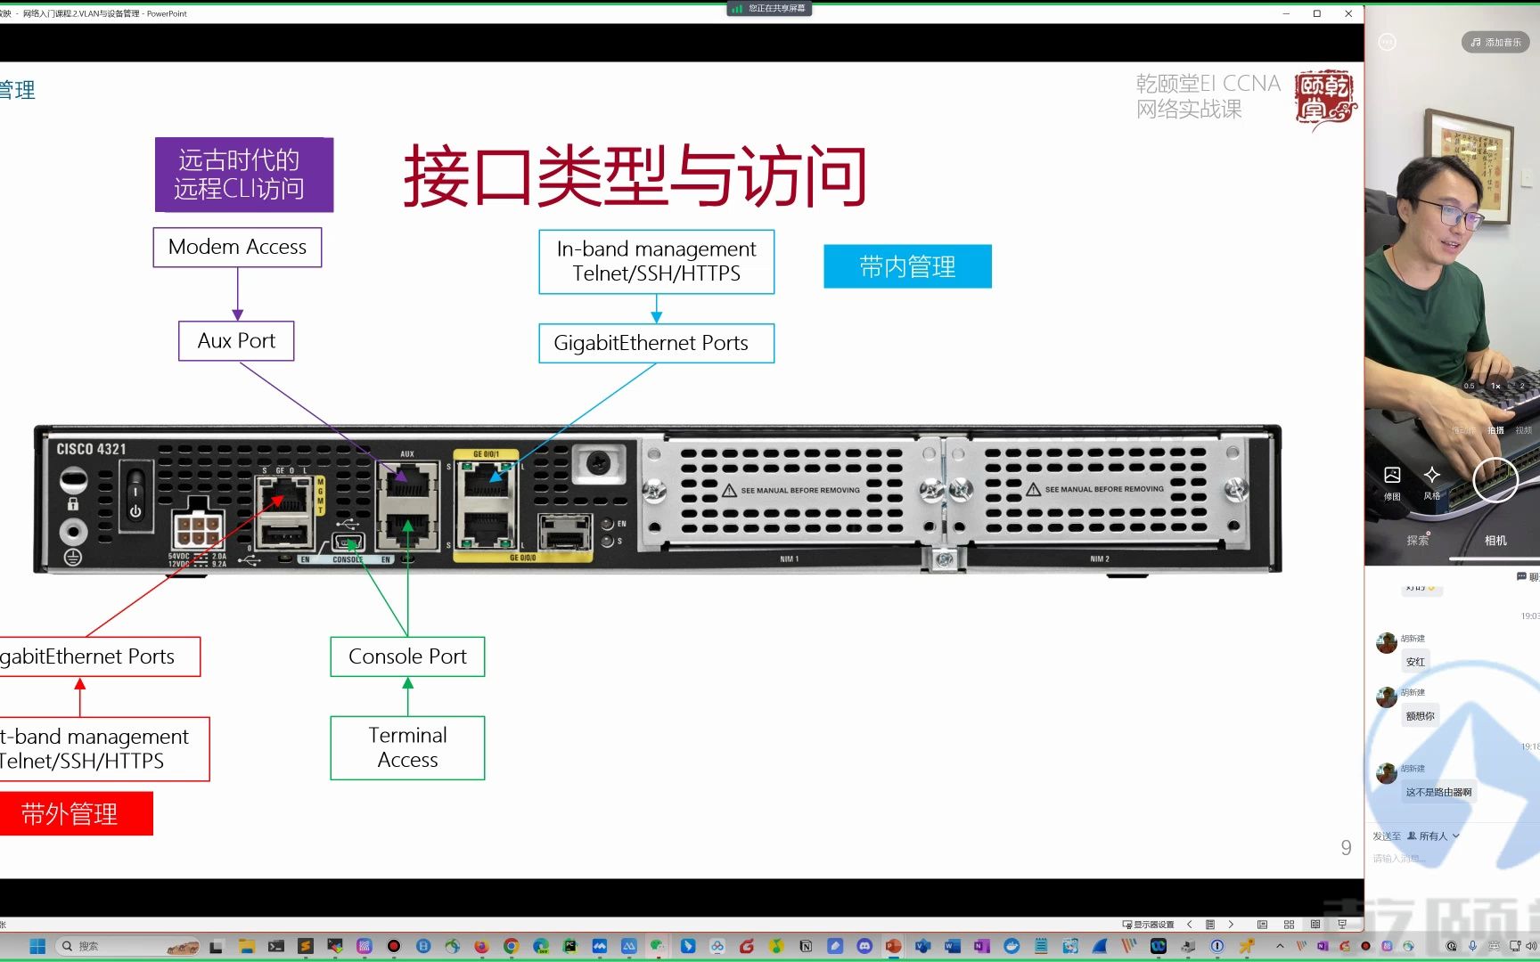Viewport: 1540px width, 962px height.
Task: Switch camera zoom to 0.5x
Action: click(x=1469, y=386)
